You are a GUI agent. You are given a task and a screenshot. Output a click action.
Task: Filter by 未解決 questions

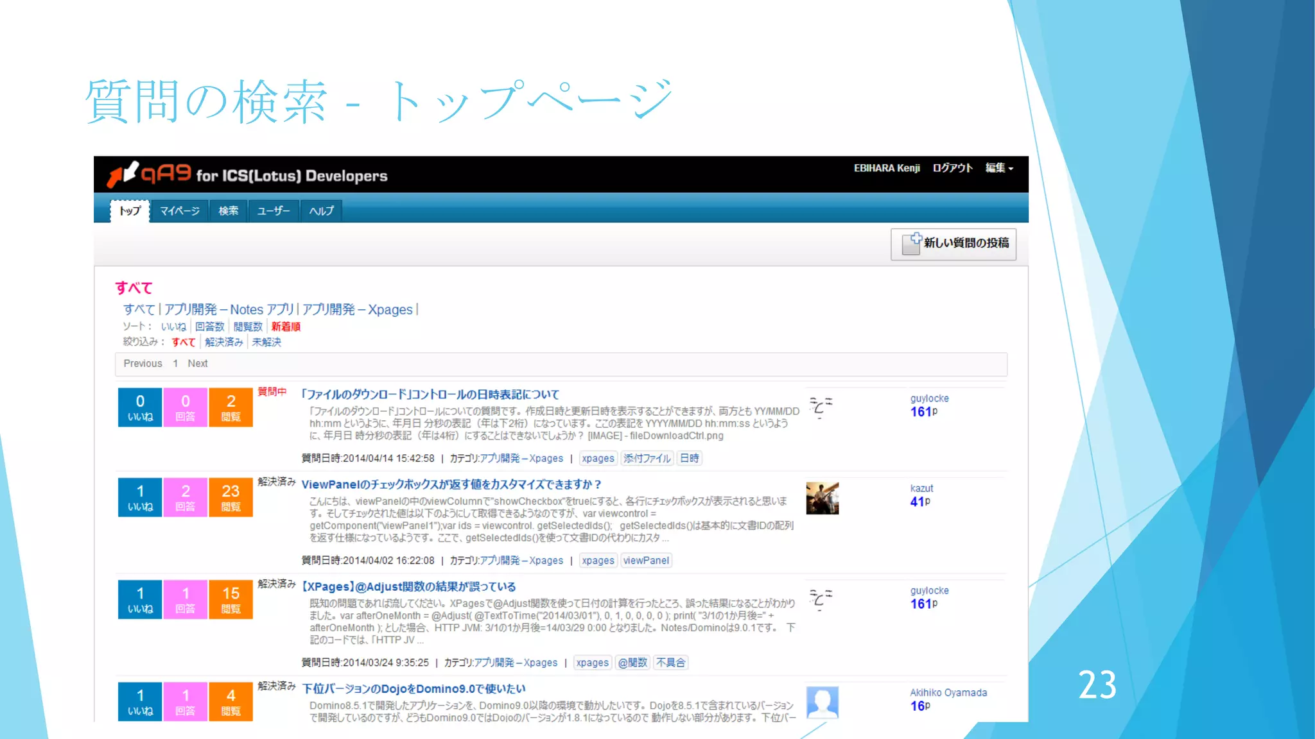tap(266, 343)
